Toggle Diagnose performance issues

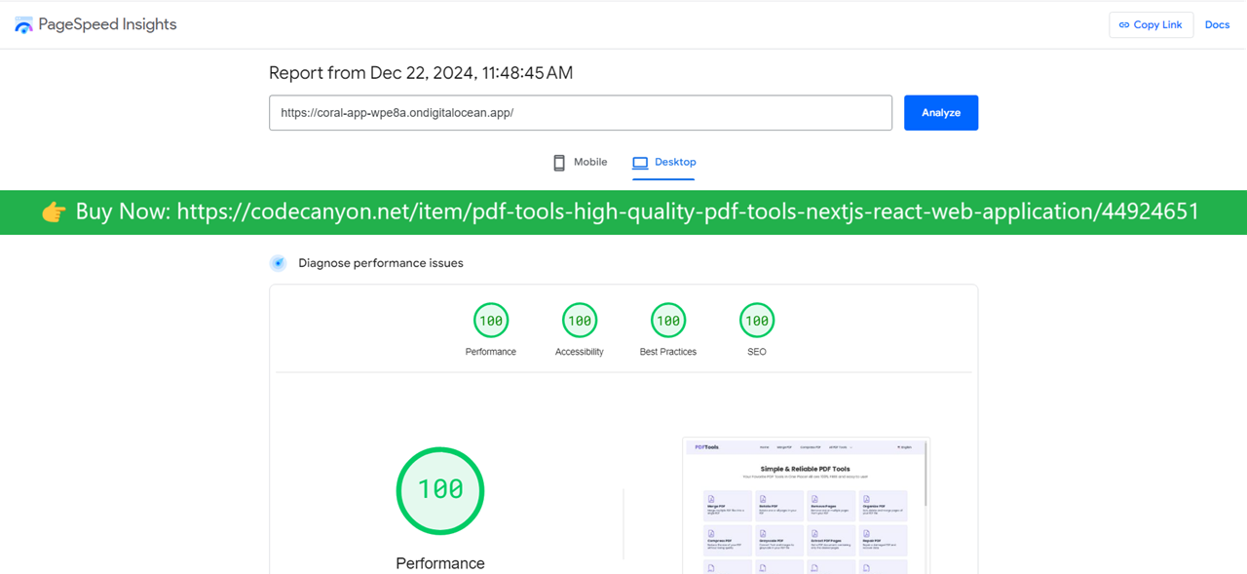278,262
